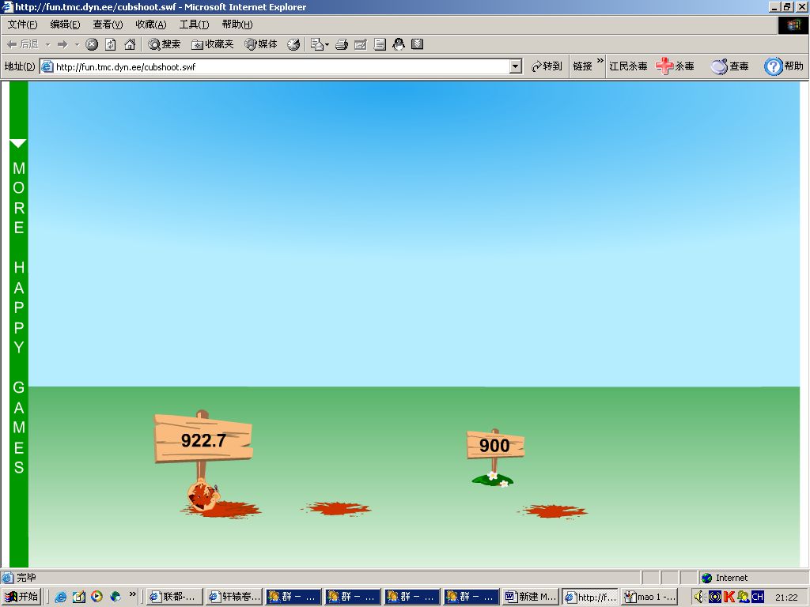Expand the Links (链接) overflow chevron
This screenshot has height=607, width=810.
[x=600, y=61]
